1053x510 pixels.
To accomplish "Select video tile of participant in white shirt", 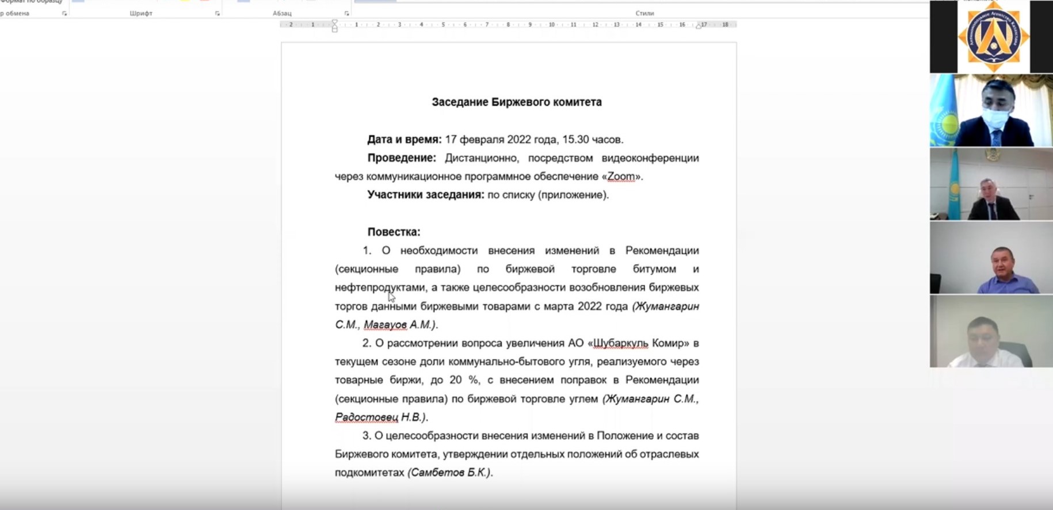I will [x=991, y=331].
